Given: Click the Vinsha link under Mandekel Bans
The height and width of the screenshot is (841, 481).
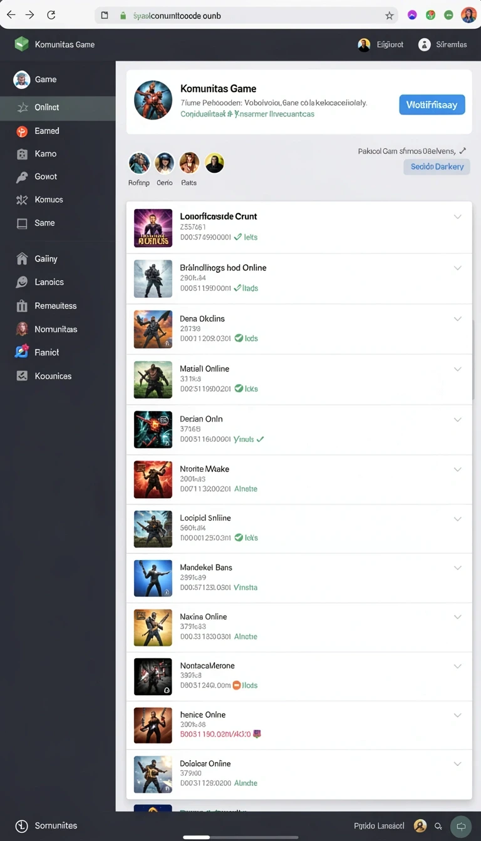Looking at the screenshot, I should click(246, 588).
